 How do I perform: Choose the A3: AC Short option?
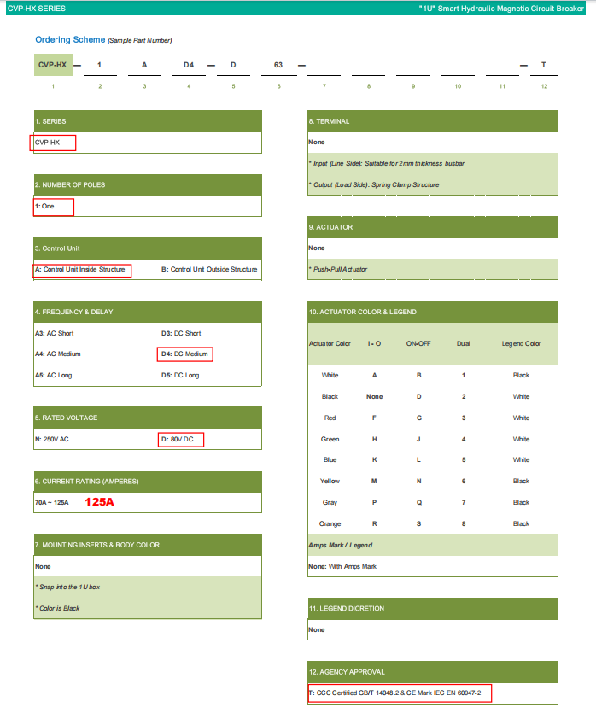click(55, 333)
